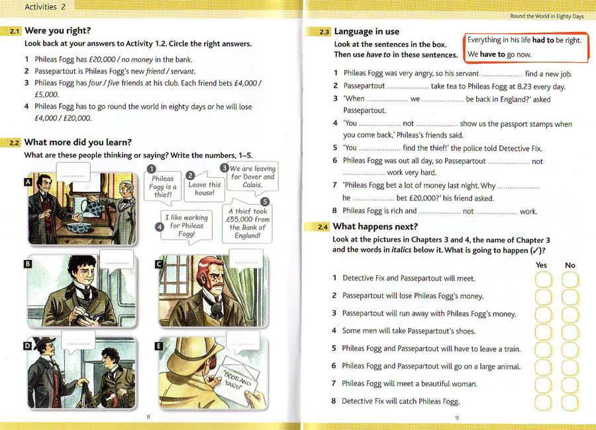The width and height of the screenshot is (596, 430).
Task: Click the letter E picture label
Action: click(159, 345)
